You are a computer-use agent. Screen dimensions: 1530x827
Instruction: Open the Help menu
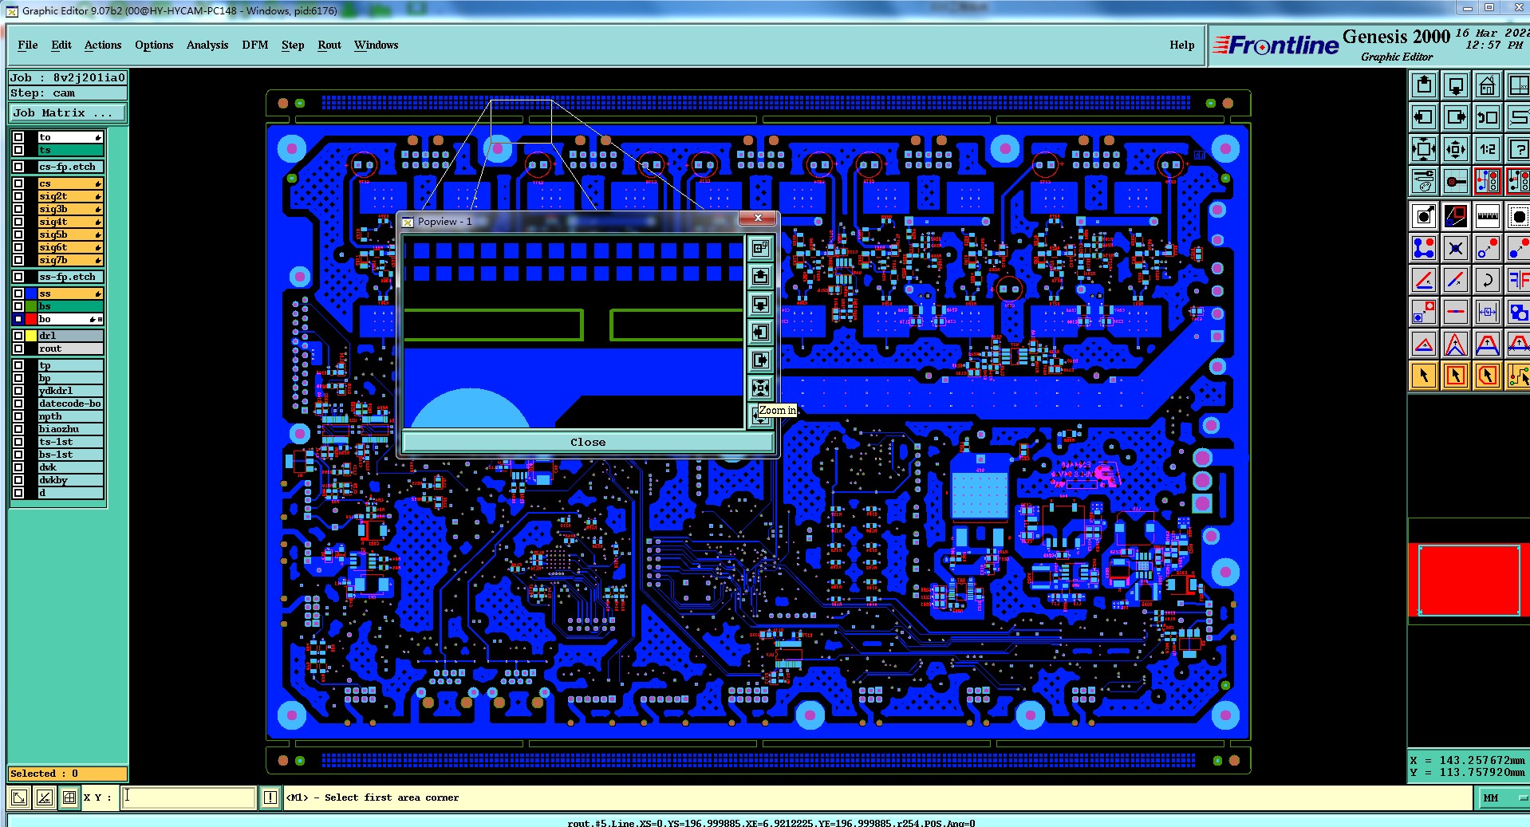pos(1182,45)
